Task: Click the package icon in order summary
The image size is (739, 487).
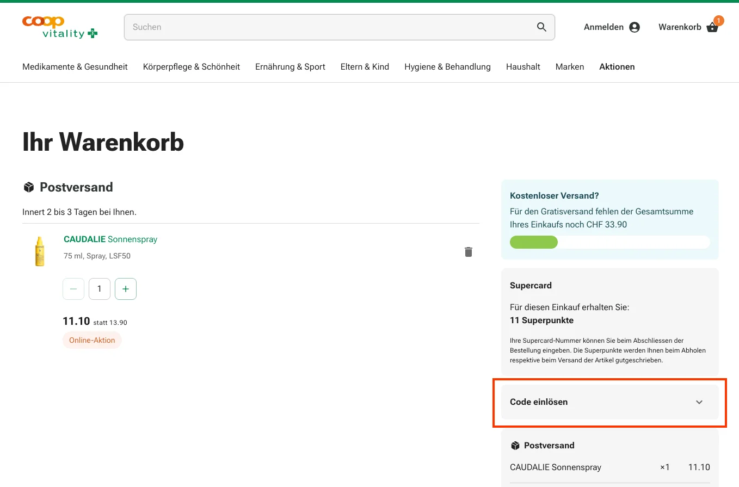Action: click(515, 446)
